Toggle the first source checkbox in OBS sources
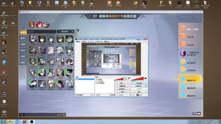 tap(96, 79)
